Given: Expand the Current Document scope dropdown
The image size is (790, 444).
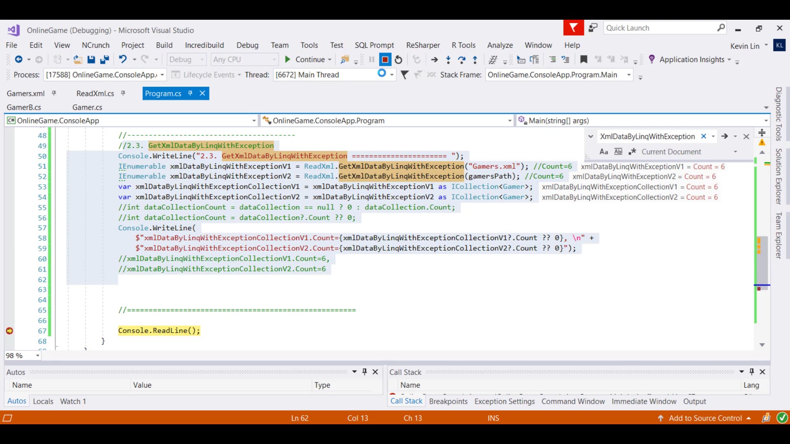Looking at the screenshot, I should pyautogui.click(x=735, y=152).
